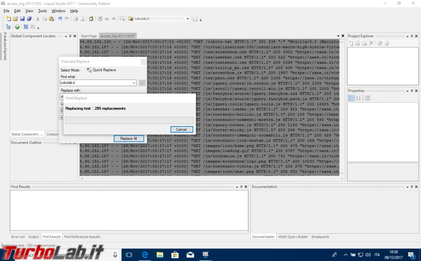This screenshot has width=421, height=261.
Task: Switch to the Error List tab
Action: (x=18, y=237)
